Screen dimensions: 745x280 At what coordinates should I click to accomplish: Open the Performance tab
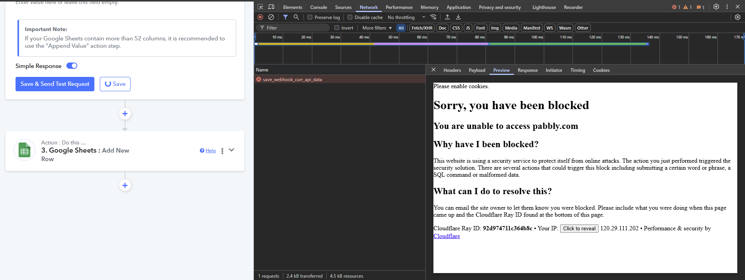click(x=399, y=7)
